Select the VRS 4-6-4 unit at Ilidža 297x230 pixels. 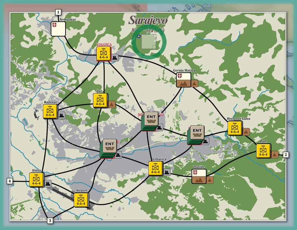pyautogui.click(x=36, y=180)
